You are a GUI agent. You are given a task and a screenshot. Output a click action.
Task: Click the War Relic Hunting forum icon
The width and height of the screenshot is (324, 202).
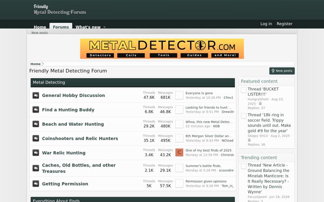[36, 153]
